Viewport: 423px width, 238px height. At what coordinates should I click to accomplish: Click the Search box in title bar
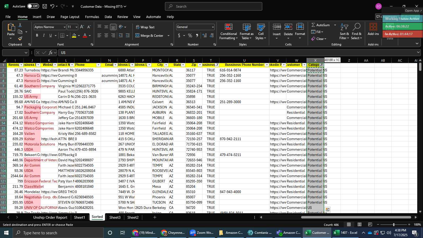tap(214, 6)
